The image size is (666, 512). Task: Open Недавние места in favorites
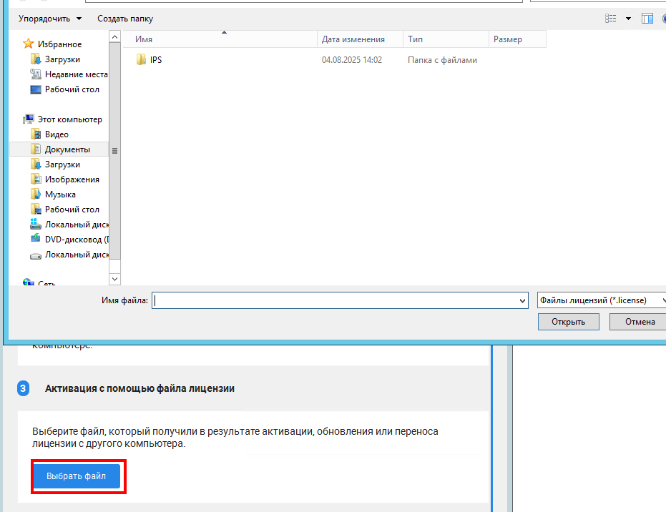[76, 74]
